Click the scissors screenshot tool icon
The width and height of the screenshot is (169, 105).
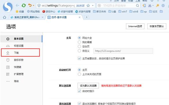[x=150, y=5]
